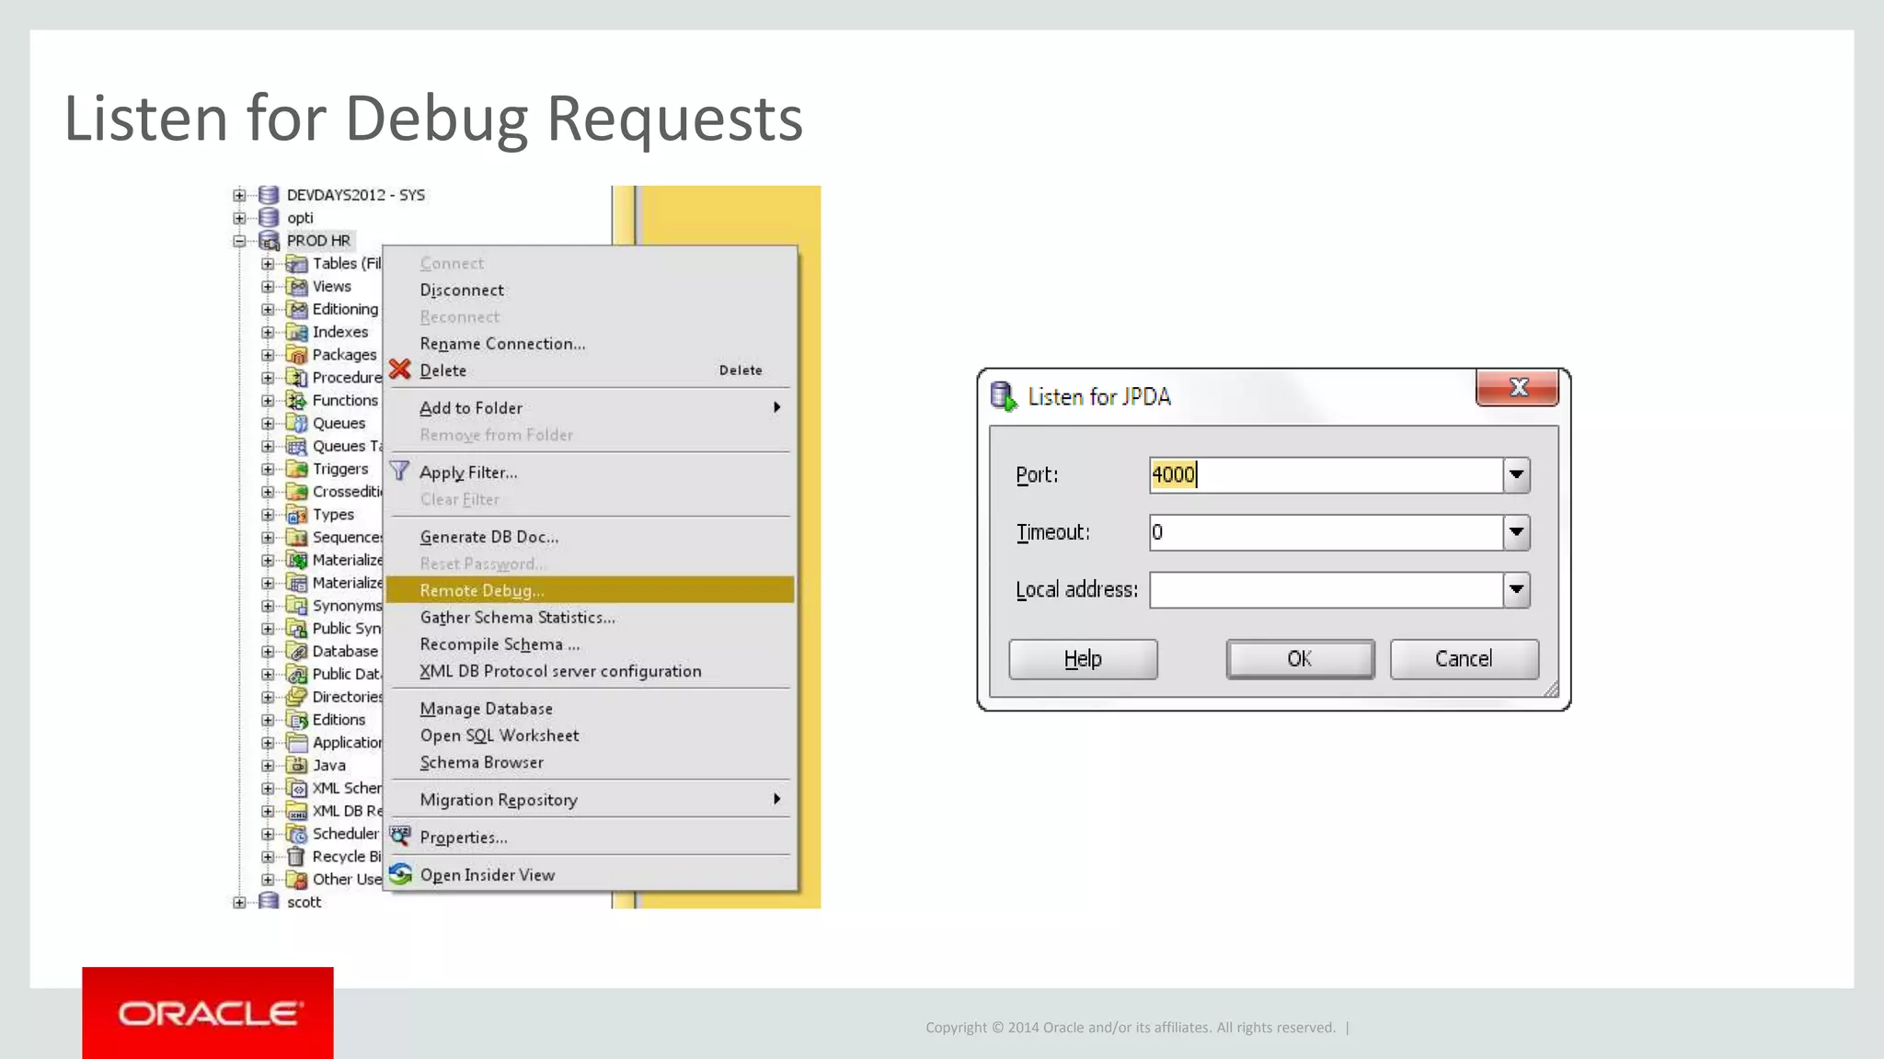Click the Properties icon in context menu

(399, 836)
